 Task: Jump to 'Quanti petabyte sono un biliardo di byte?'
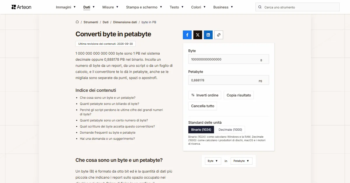(109, 104)
